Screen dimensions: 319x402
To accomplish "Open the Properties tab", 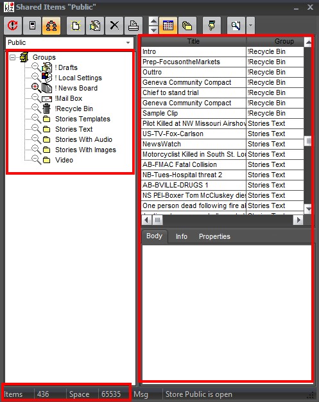I will 214,236.
